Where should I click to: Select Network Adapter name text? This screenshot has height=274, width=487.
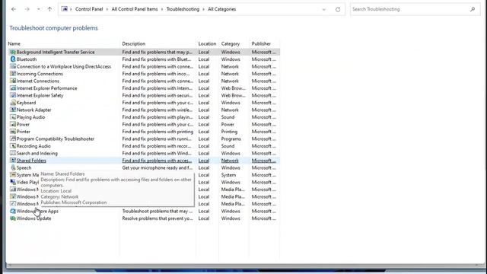tap(33, 110)
